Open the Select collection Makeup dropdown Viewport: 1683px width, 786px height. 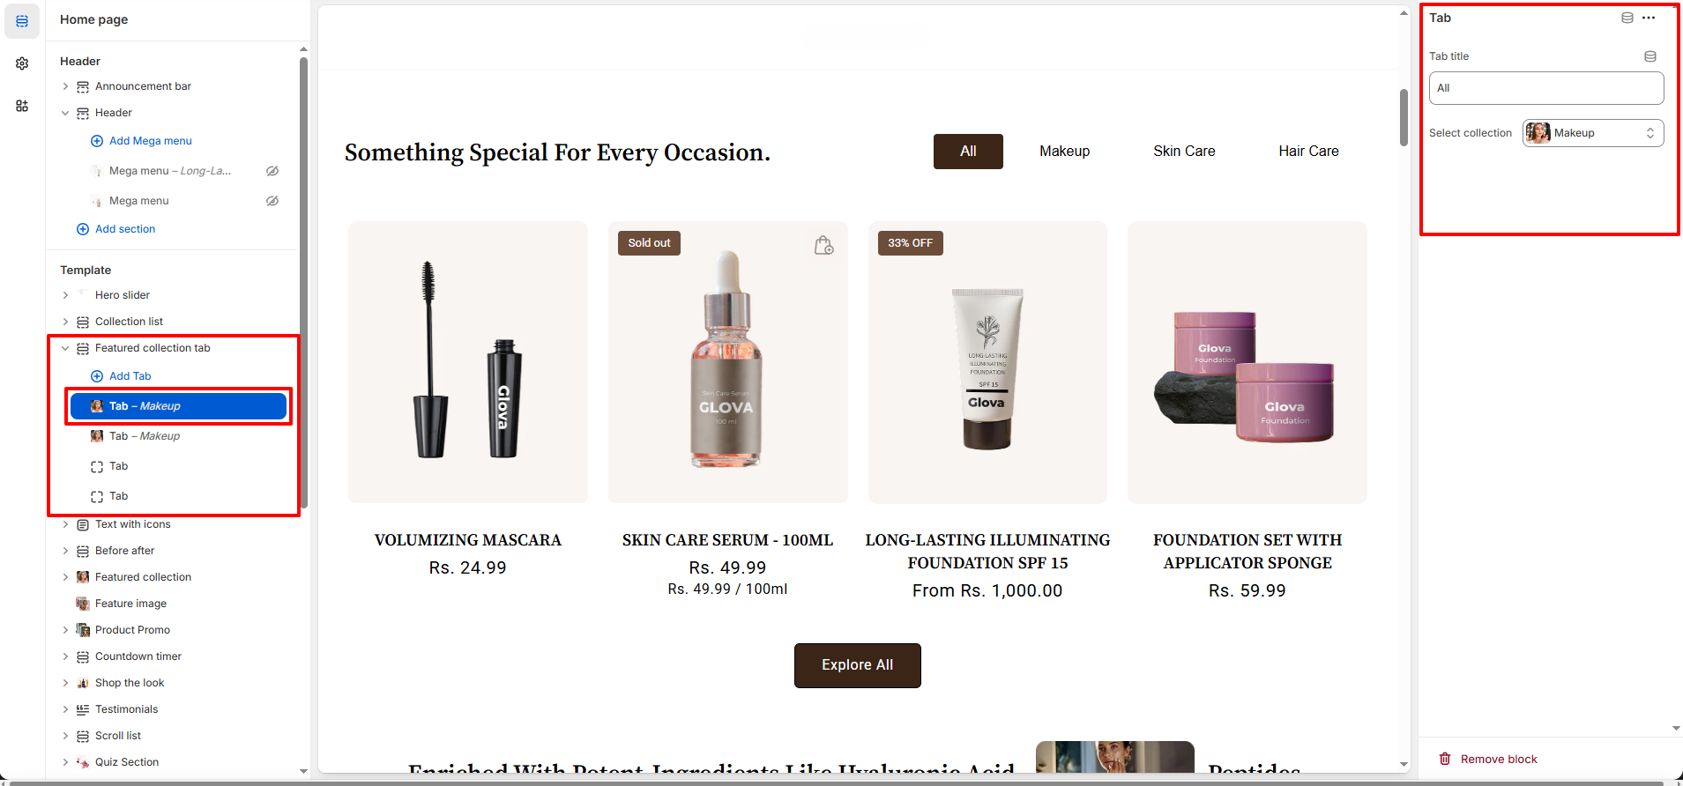pyautogui.click(x=1593, y=133)
